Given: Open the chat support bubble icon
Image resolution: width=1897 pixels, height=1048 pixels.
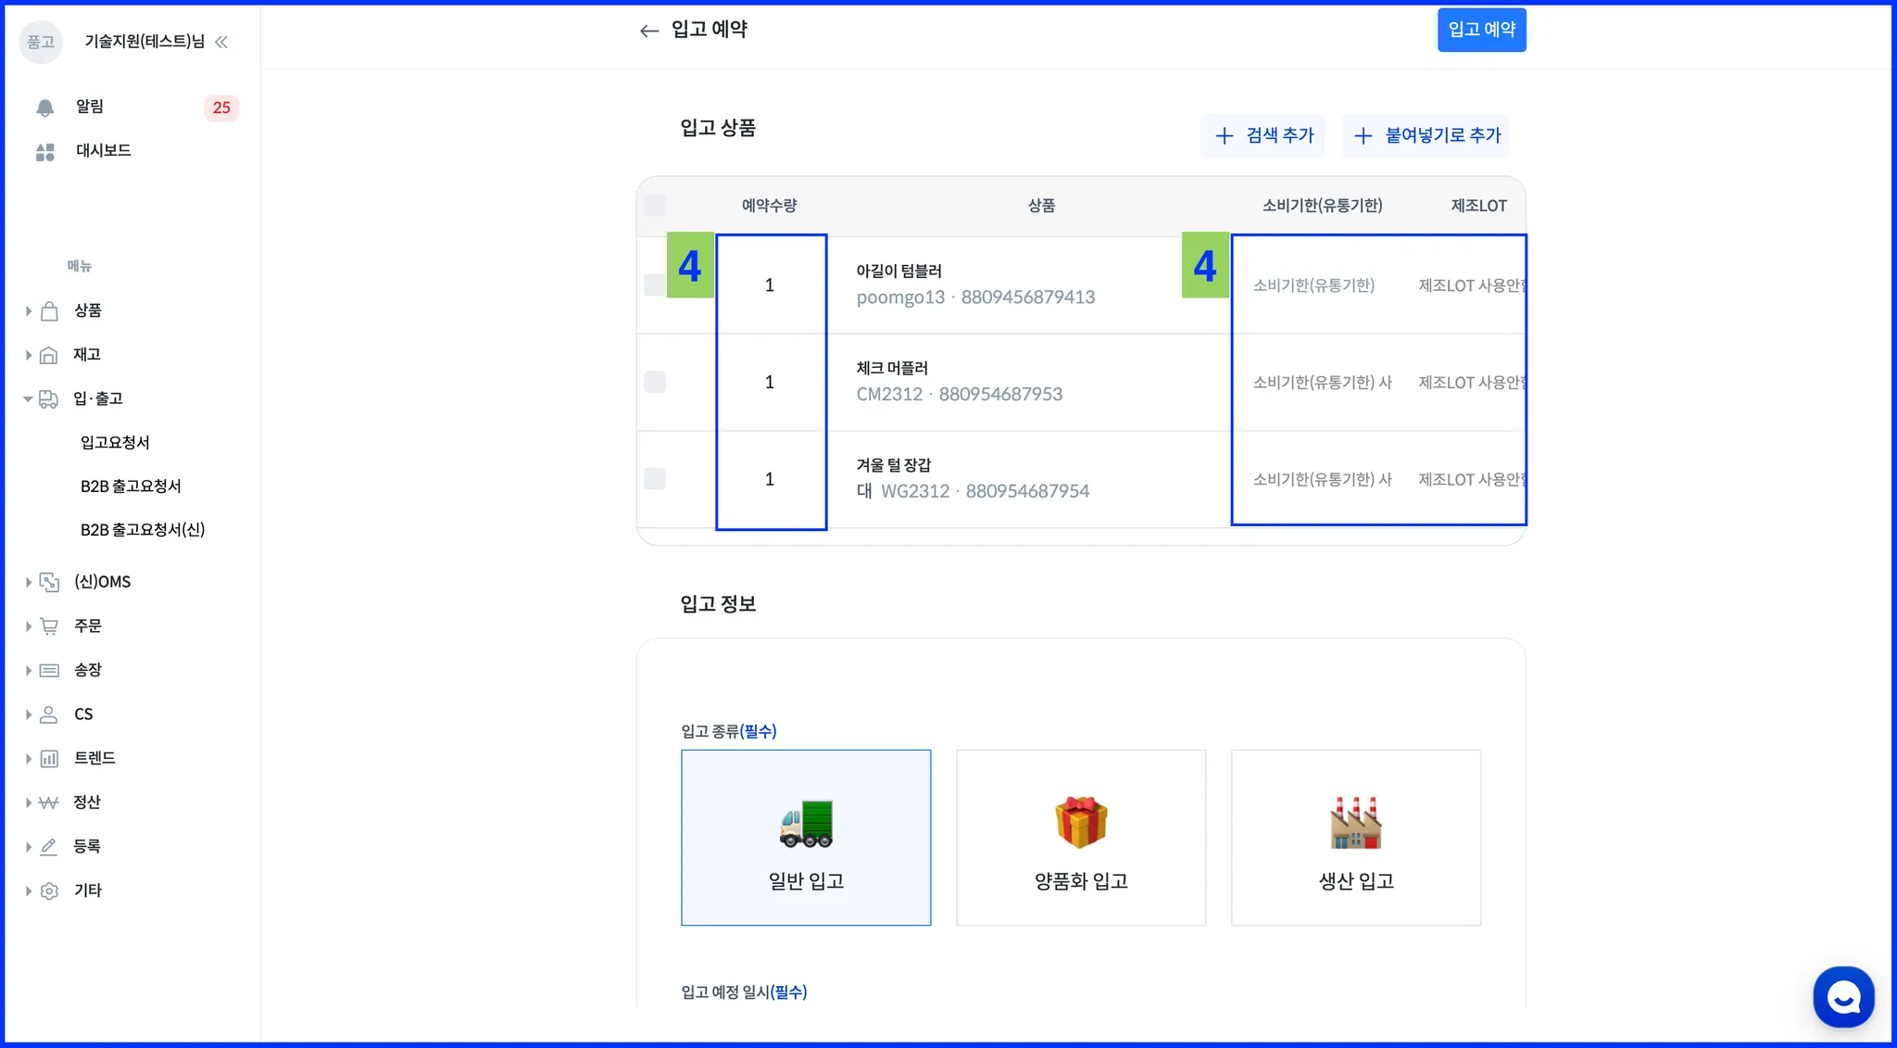Looking at the screenshot, I should (x=1843, y=997).
